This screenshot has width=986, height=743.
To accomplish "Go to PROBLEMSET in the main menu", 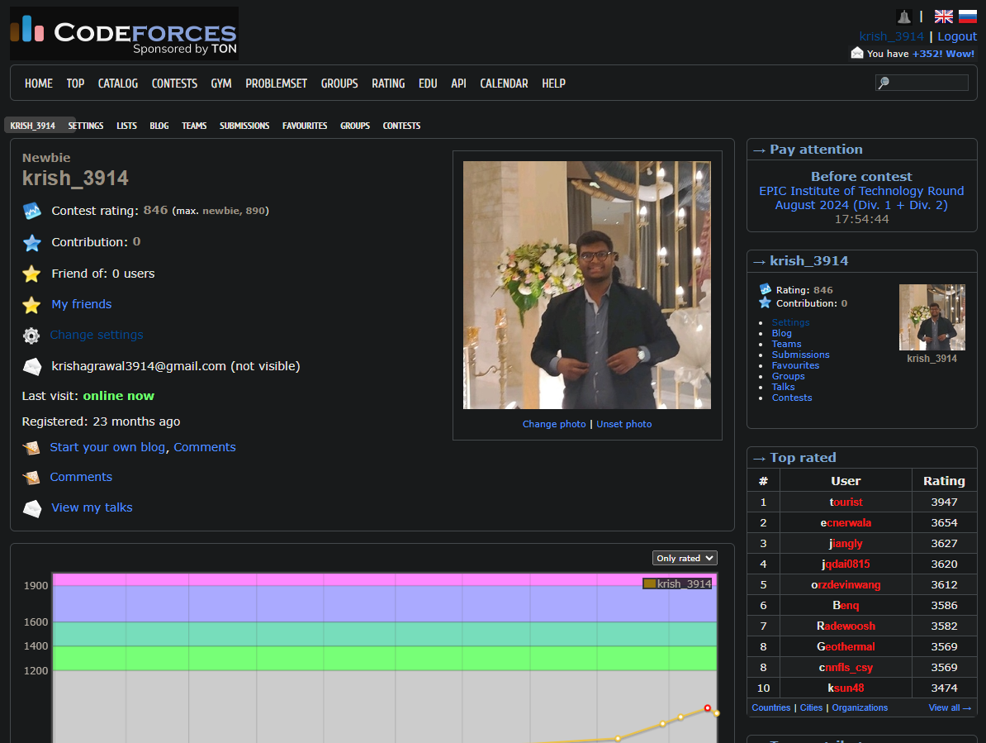I will pos(276,83).
